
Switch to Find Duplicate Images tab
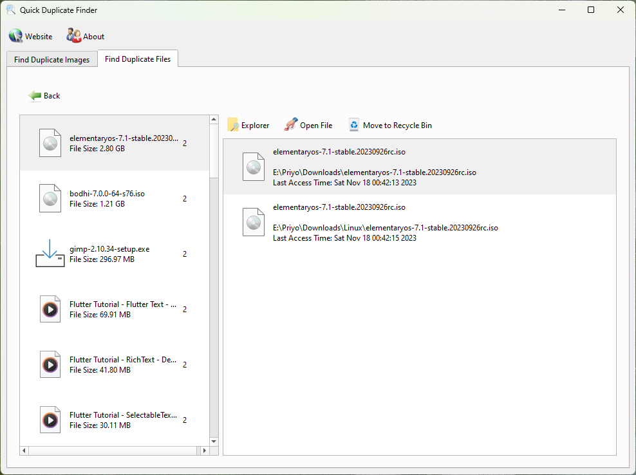52,60
